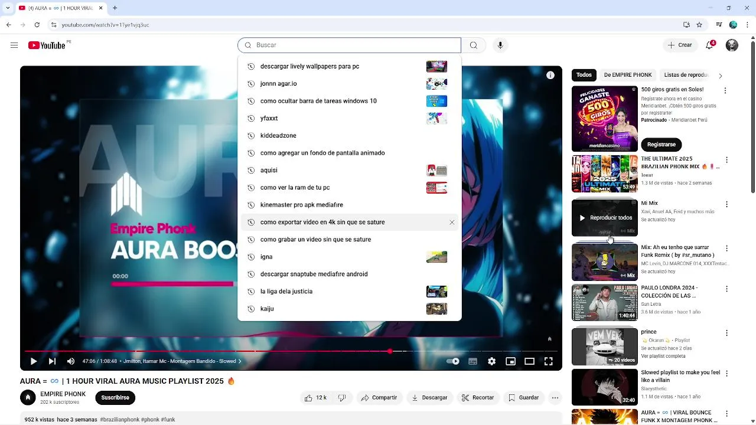Click the Registrarse ad button
This screenshot has height=425, width=756.
pos(661,145)
